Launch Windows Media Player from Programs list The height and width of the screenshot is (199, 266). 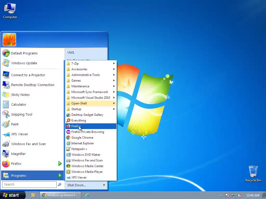click(x=91, y=172)
